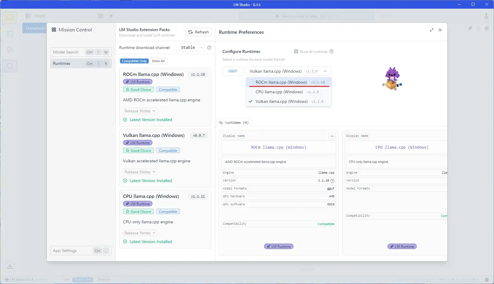Click the settings gear in the bottom status bar
The image size is (494, 284).
(487, 280)
